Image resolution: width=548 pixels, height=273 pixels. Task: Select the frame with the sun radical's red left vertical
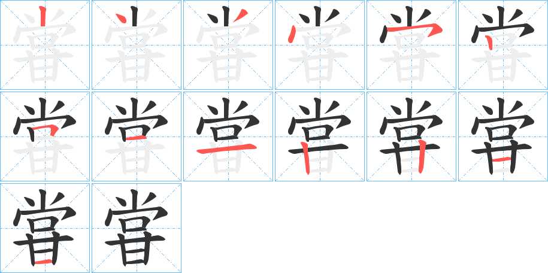320,136
